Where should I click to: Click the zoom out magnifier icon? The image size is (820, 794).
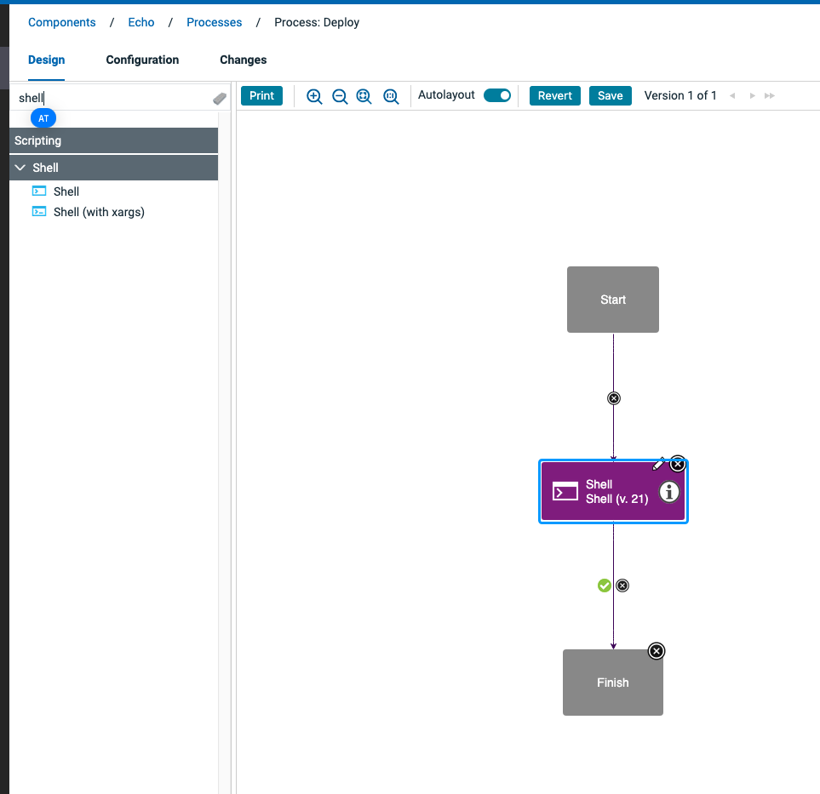point(340,96)
